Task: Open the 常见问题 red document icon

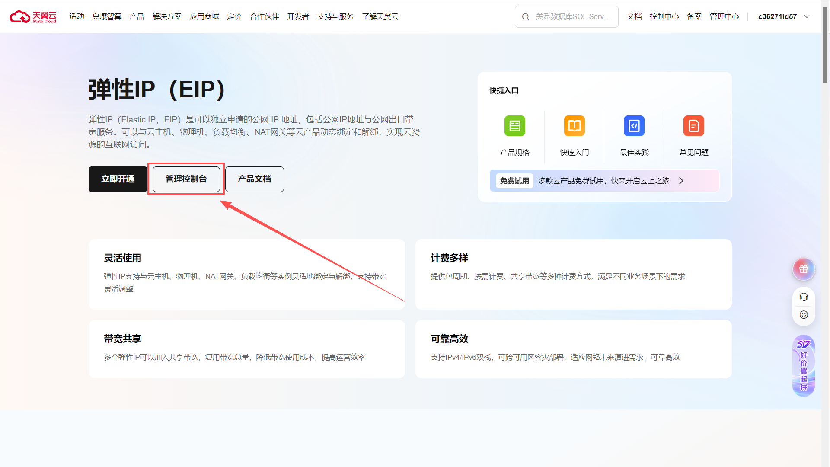Action: [694, 126]
